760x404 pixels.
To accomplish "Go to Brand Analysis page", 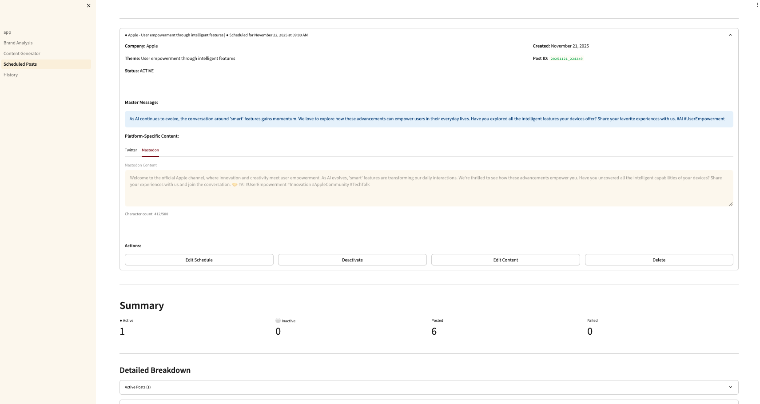I will (18, 43).
